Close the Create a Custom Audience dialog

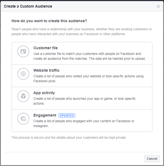point(158,6)
